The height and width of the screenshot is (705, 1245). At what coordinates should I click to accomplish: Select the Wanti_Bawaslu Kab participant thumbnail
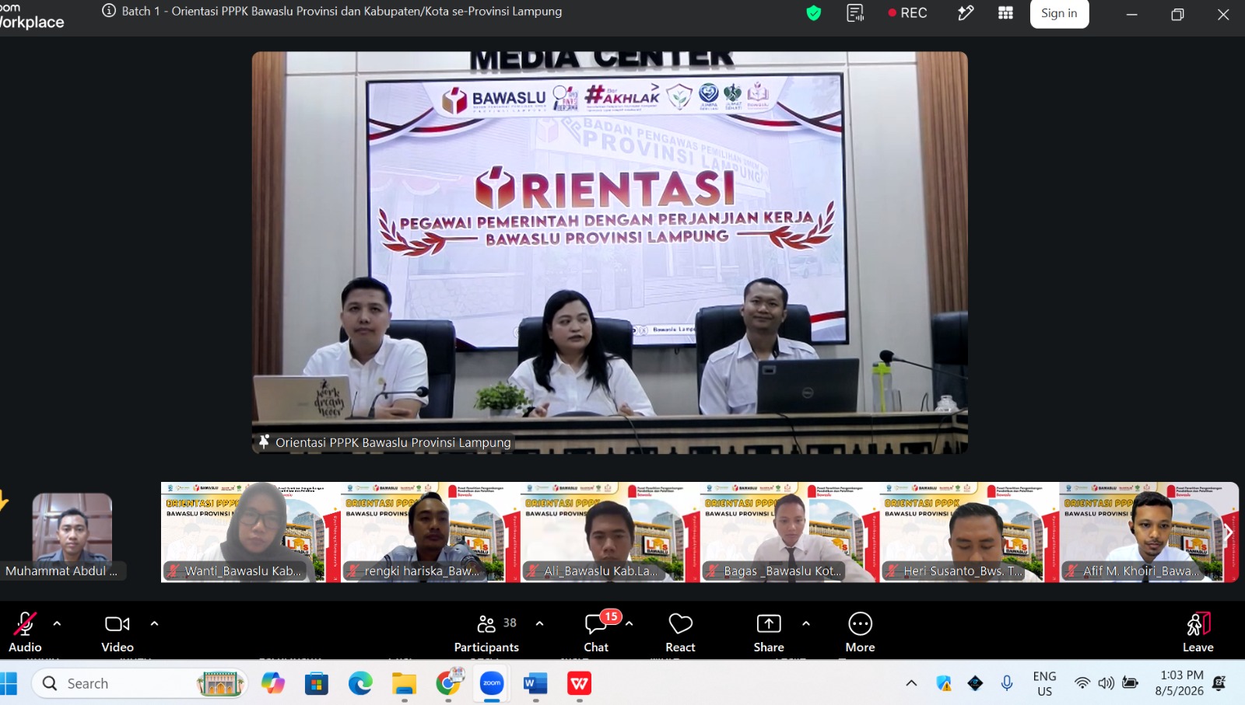point(251,532)
